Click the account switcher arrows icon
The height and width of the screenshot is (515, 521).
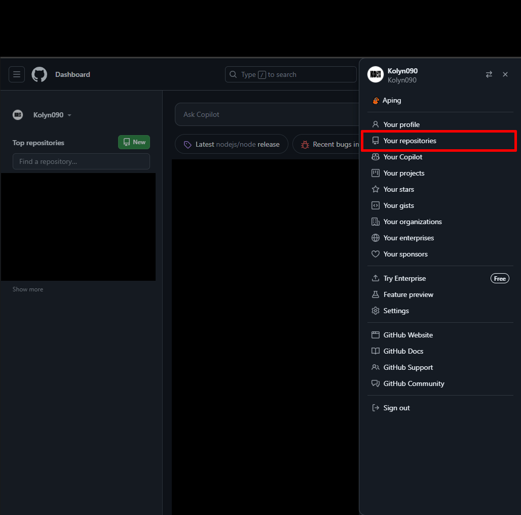click(489, 74)
